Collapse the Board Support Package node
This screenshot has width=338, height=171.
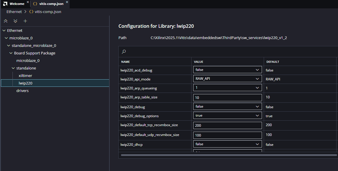click(11, 53)
